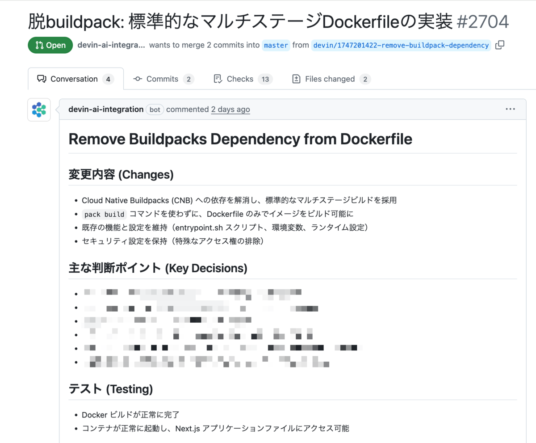
Task: Open devin-ai-integration profile in comment header
Action: pos(106,109)
